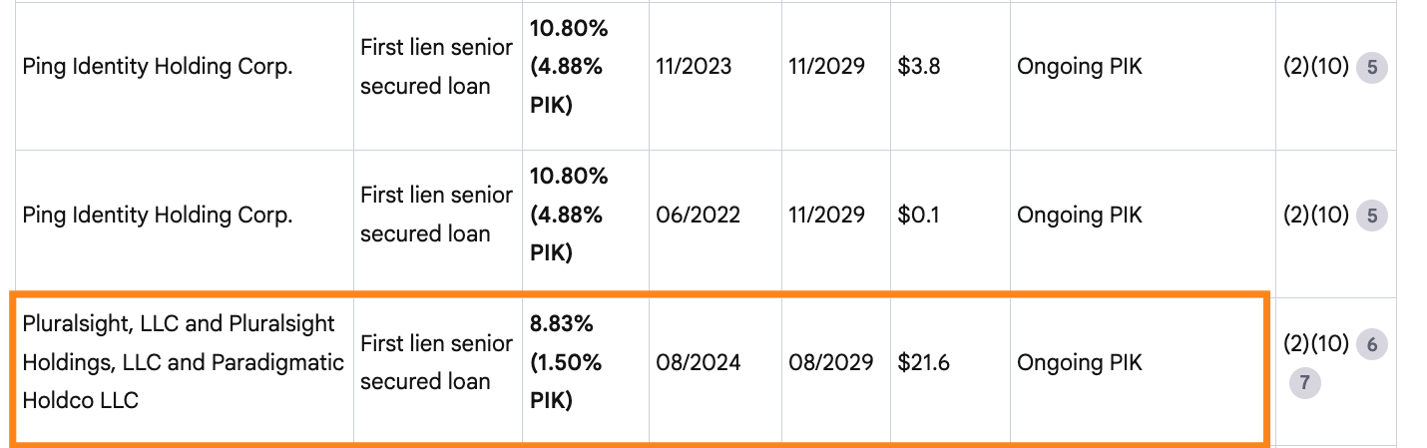Open citation badge 6 in Pluralsight row
This screenshot has height=448, width=1427.
click(x=1372, y=345)
